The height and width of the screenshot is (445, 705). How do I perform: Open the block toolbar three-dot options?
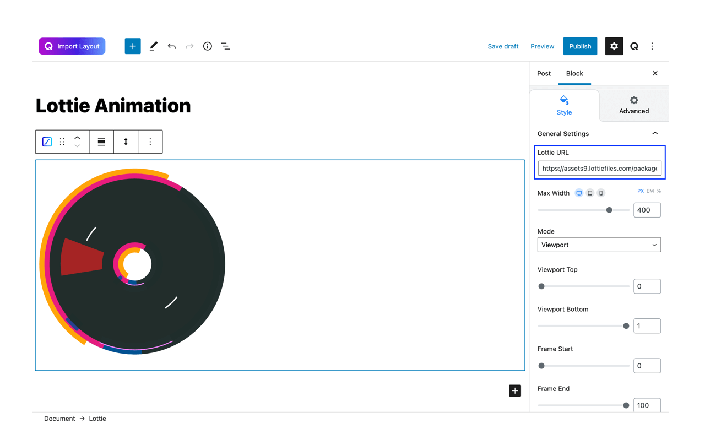coord(150,142)
